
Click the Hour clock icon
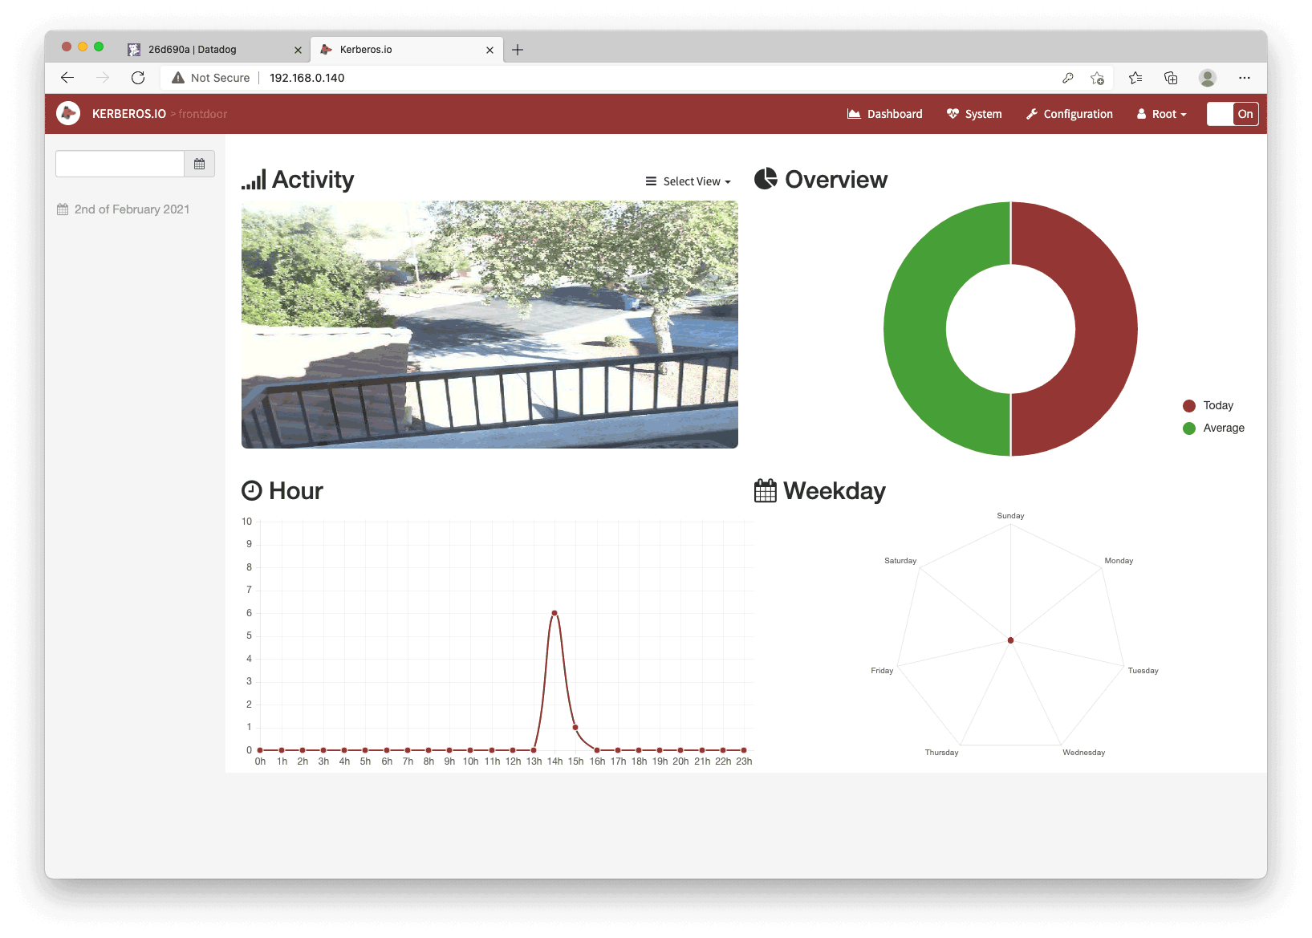[251, 490]
